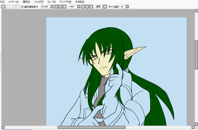Open the フィルタ(T) menu
Viewport: 198px width, 130px height.
coord(39,2)
